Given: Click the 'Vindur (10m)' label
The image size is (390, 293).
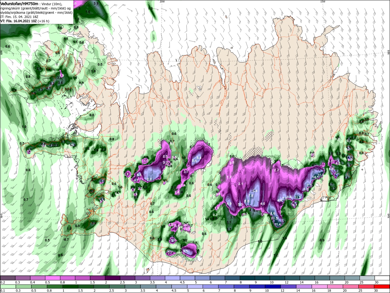Looking at the screenshot, I should 52,4.
